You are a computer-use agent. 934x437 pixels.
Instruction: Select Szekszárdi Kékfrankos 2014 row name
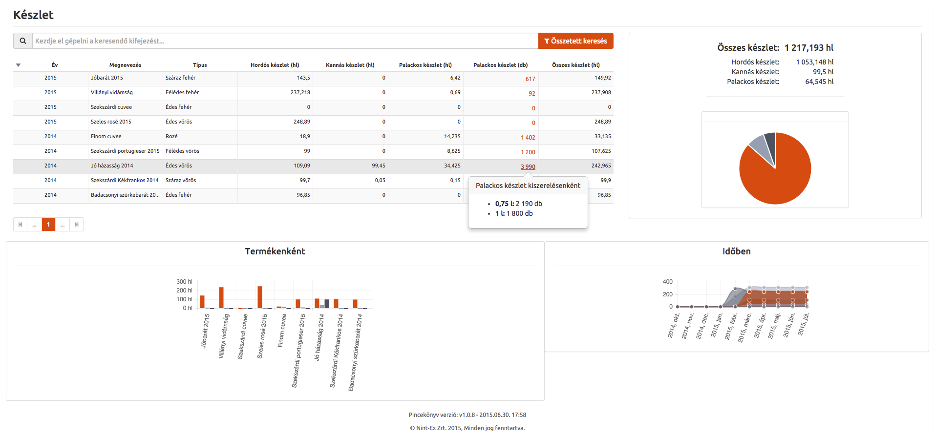pos(125,180)
